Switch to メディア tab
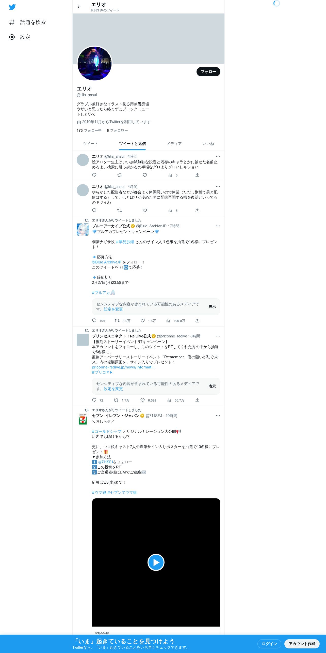 pyautogui.click(x=174, y=144)
